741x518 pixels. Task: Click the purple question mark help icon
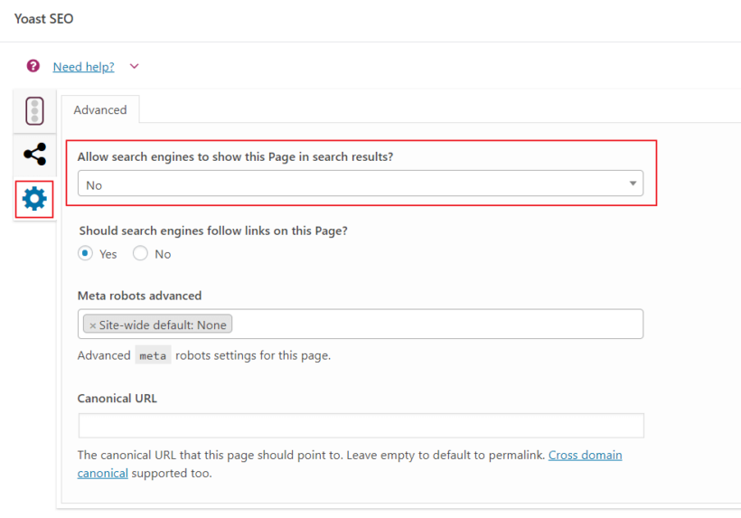(33, 66)
